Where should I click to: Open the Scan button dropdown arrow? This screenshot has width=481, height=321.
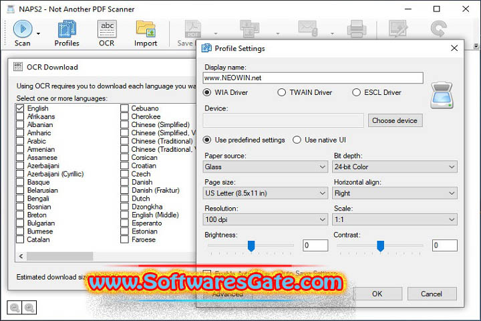pos(38,33)
